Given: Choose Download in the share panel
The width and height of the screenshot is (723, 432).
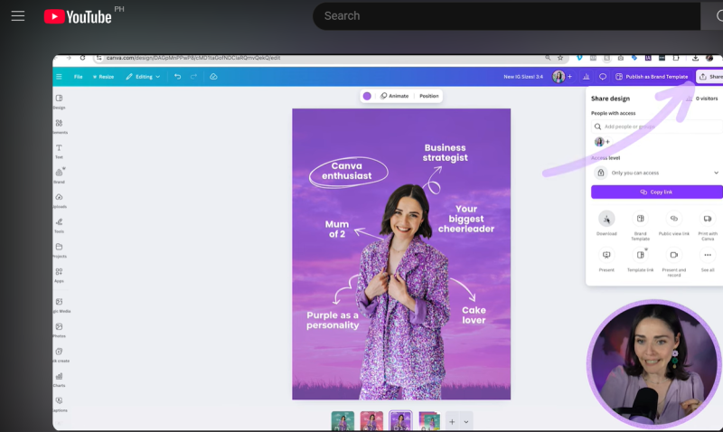Looking at the screenshot, I should pyautogui.click(x=606, y=223).
